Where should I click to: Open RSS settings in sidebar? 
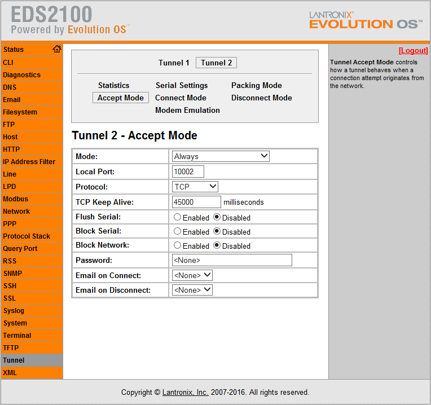[32, 261]
